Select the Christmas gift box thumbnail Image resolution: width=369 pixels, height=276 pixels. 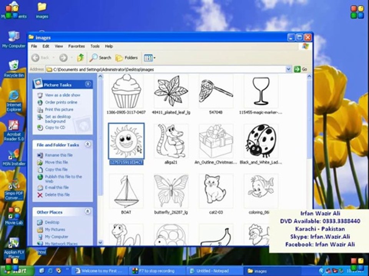216,141
